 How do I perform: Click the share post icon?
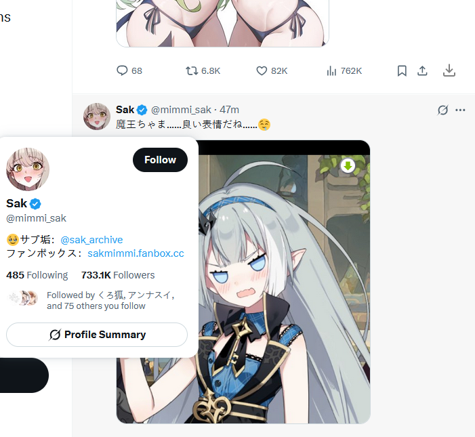pos(422,71)
